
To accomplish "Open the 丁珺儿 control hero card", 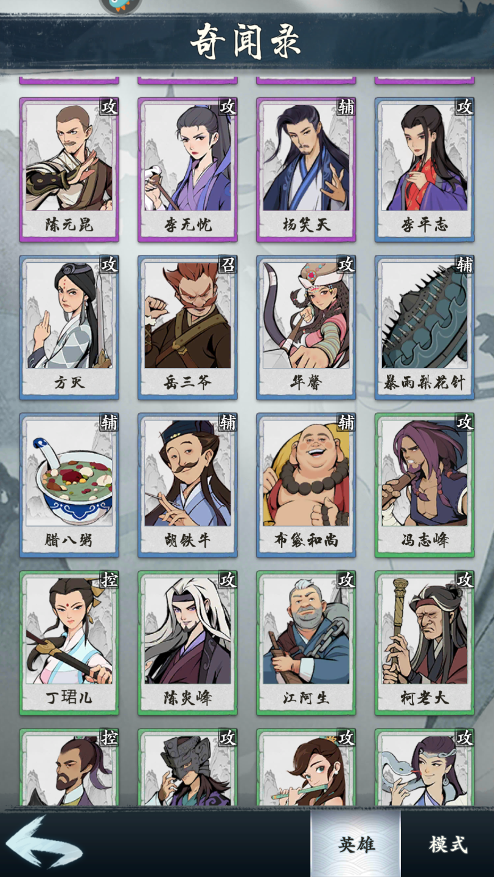I will (69, 643).
